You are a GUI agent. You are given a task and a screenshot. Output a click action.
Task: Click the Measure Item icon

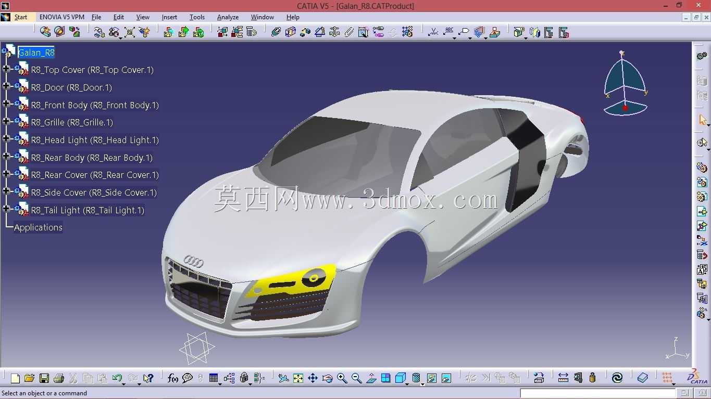578,378
